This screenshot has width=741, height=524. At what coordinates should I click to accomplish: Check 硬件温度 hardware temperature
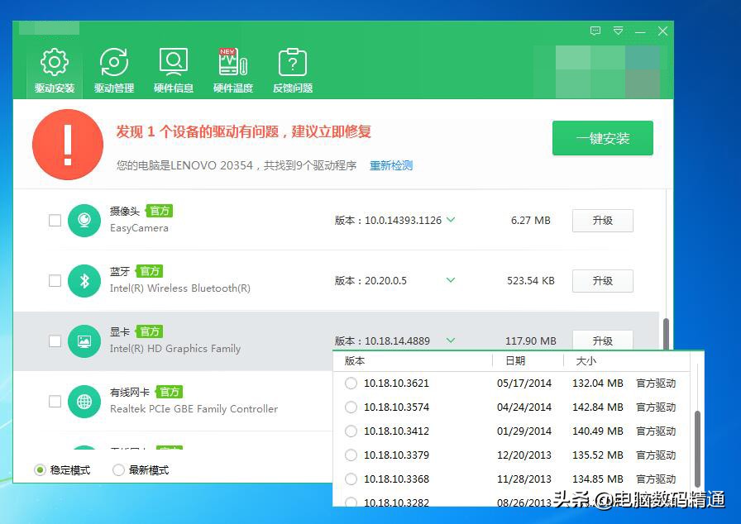232,69
